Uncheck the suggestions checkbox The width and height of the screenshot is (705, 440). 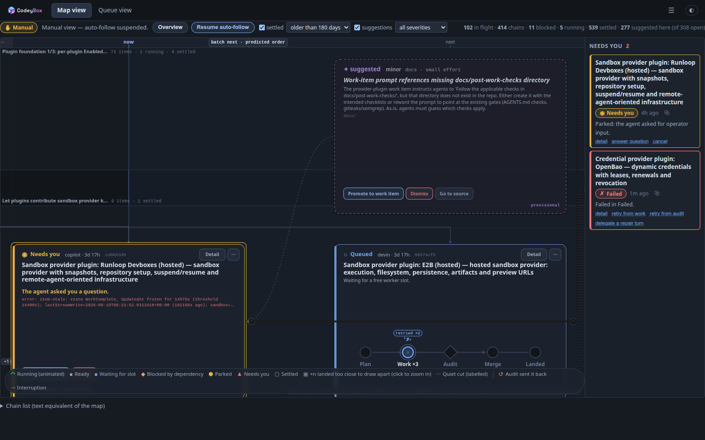click(x=357, y=27)
